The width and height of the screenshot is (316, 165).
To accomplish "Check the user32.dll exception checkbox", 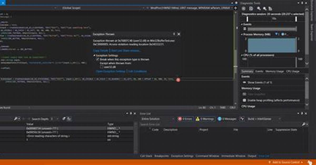I will point(101,67).
